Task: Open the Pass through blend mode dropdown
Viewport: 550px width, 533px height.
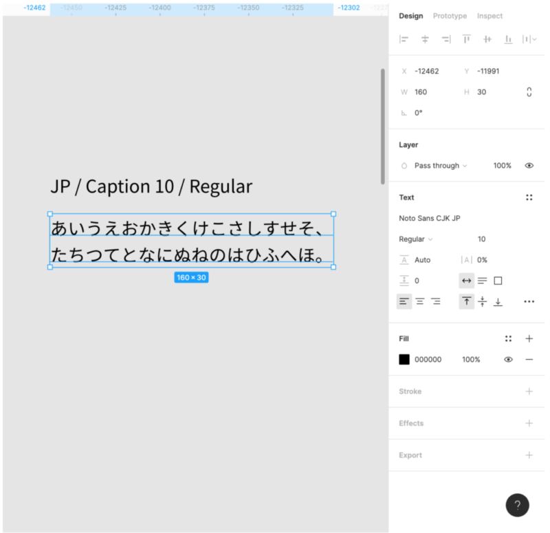Action: point(440,166)
